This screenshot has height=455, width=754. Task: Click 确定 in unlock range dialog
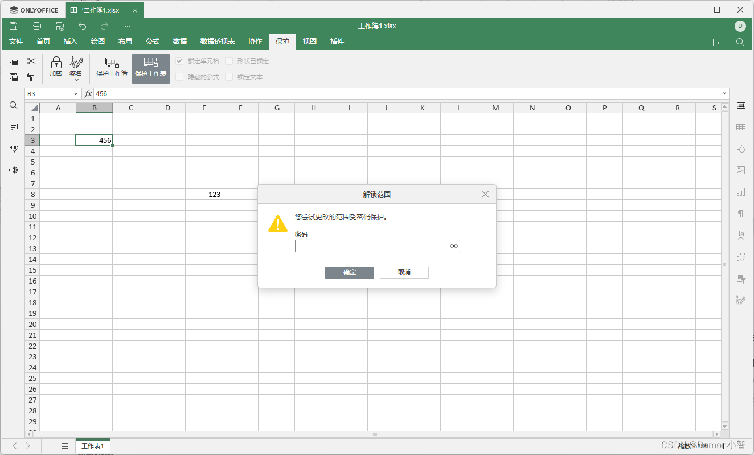tap(350, 273)
